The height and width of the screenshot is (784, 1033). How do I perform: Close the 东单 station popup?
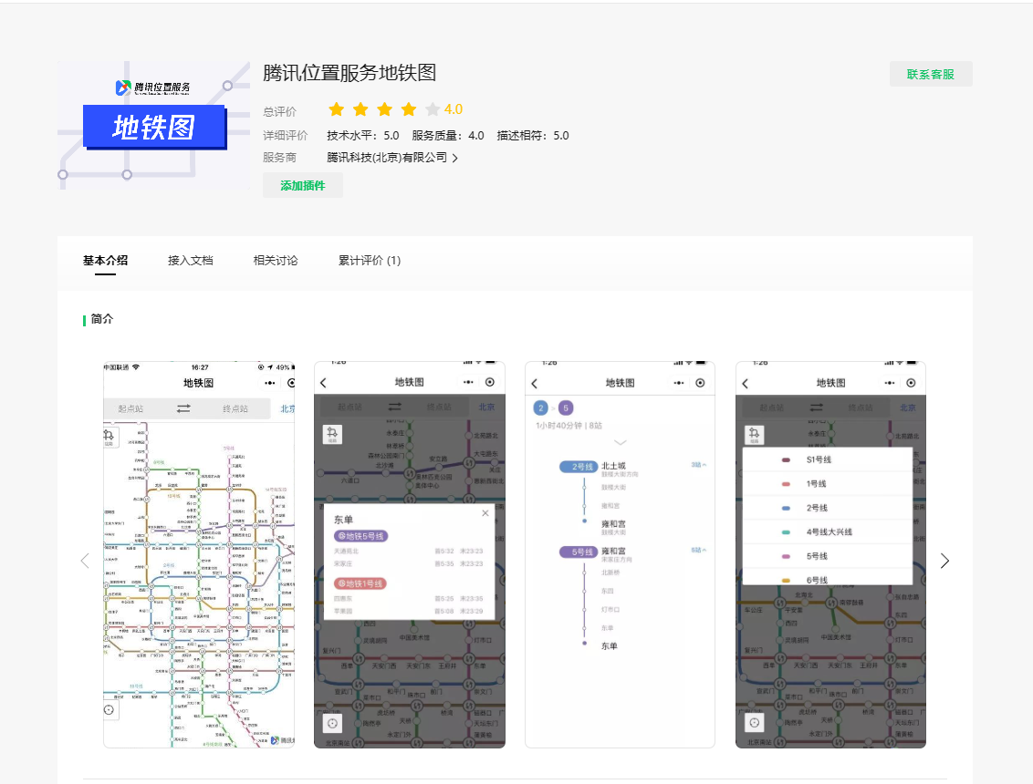[485, 513]
